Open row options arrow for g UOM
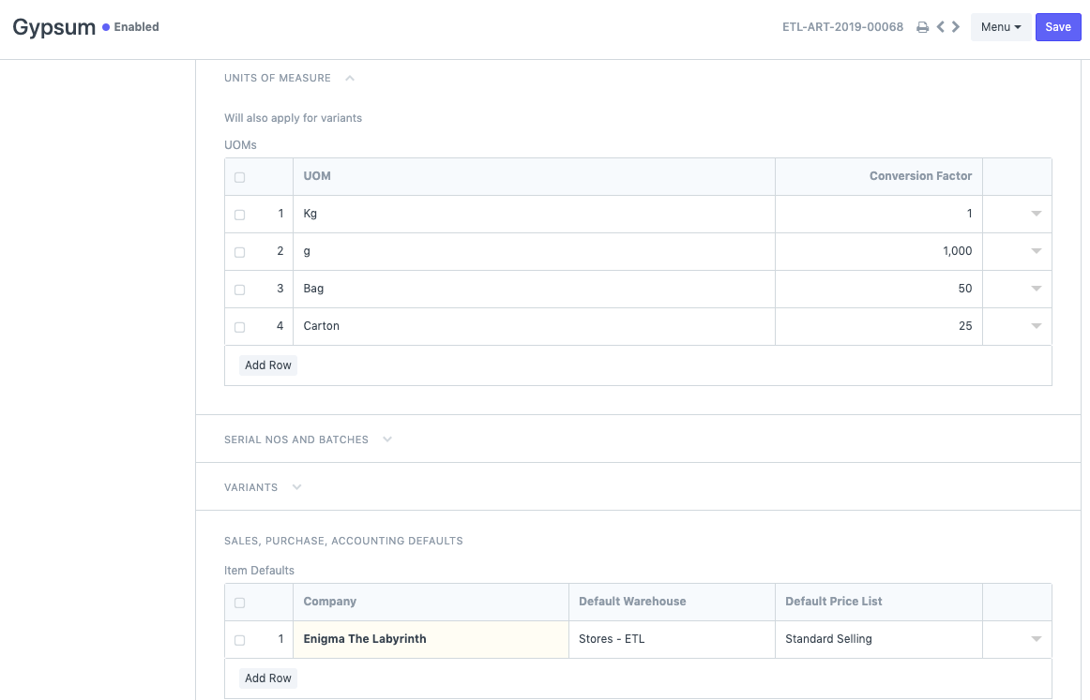Screen dimensions: 1090x700 click(1036, 252)
